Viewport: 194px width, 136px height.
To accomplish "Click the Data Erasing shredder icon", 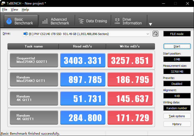I will 81,21.
